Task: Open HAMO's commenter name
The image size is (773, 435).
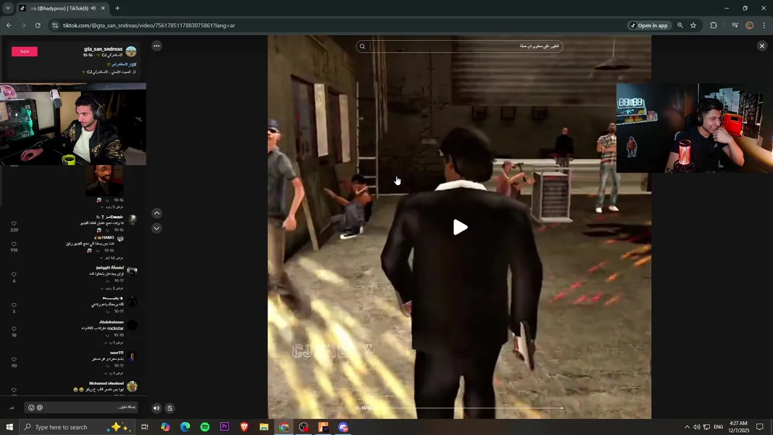Action: pyautogui.click(x=107, y=237)
